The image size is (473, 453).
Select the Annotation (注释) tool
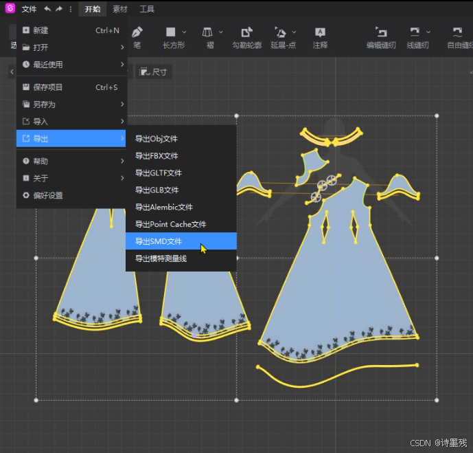pos(320,32)
